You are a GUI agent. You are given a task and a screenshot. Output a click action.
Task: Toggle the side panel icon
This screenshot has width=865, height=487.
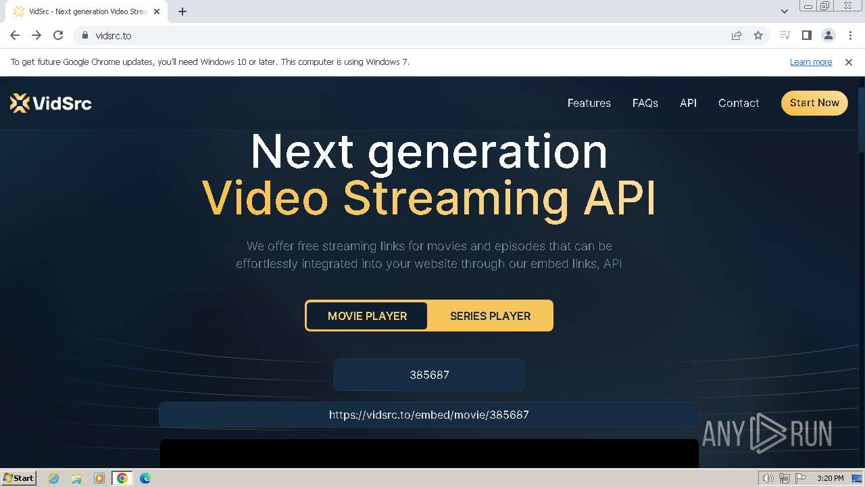click(806, 35)
